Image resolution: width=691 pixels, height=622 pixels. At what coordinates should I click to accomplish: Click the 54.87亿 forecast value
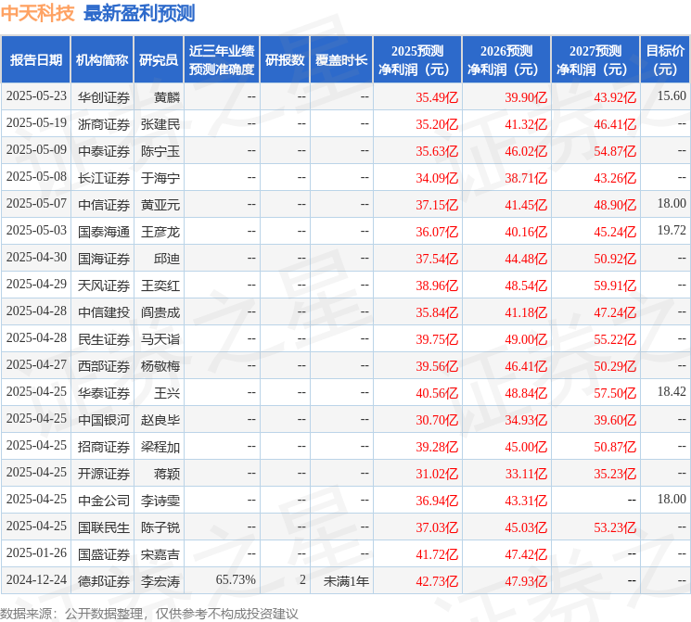click(x=615, y=151)
